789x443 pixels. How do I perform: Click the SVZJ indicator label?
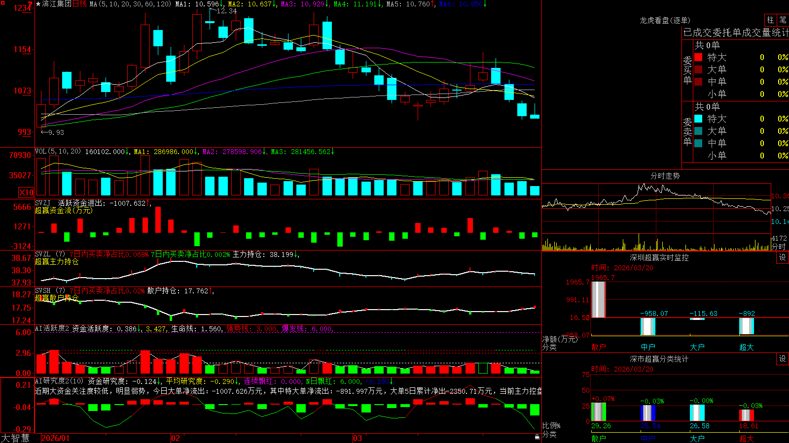(42, 203)
